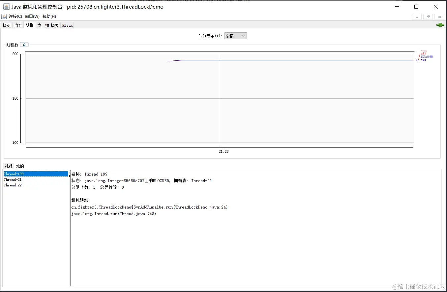
Task: Maximize the JConsole window
Action: [x=416, y=7]
